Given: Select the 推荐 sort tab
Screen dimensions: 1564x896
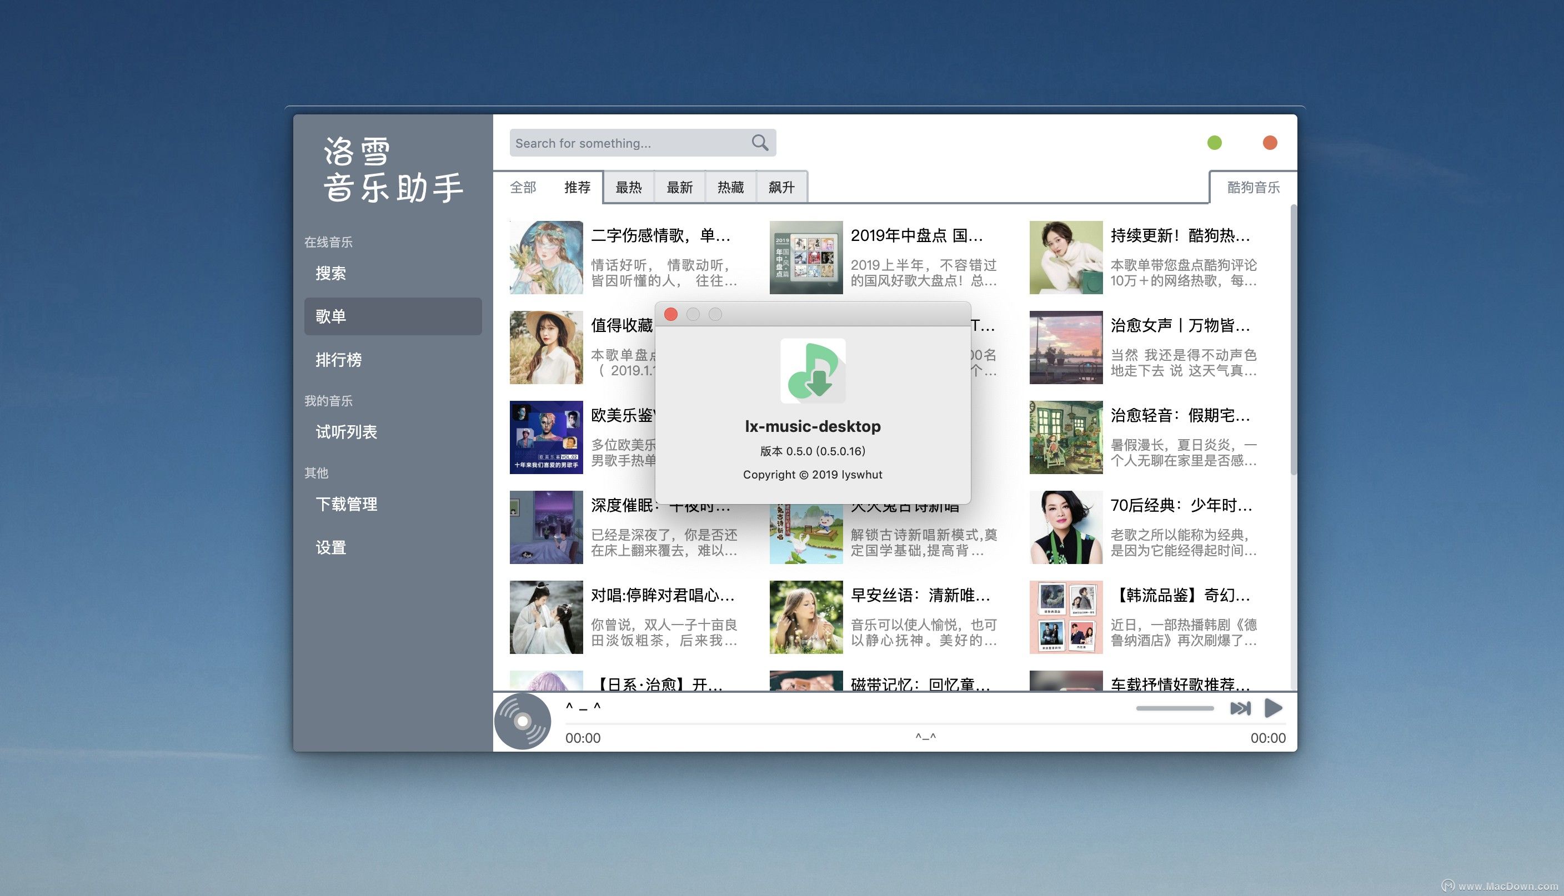Looking at the screenshot, I should (577, 187).
